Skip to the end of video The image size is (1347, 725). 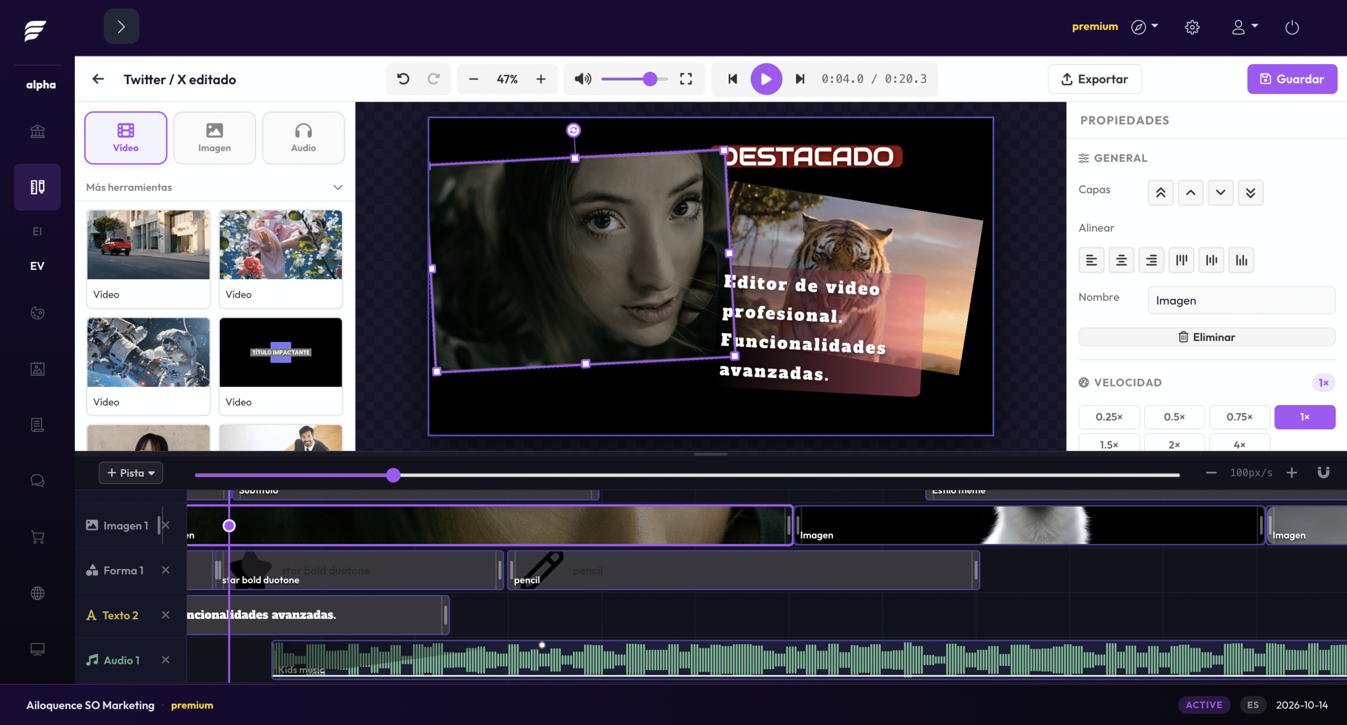pos(800,79)
